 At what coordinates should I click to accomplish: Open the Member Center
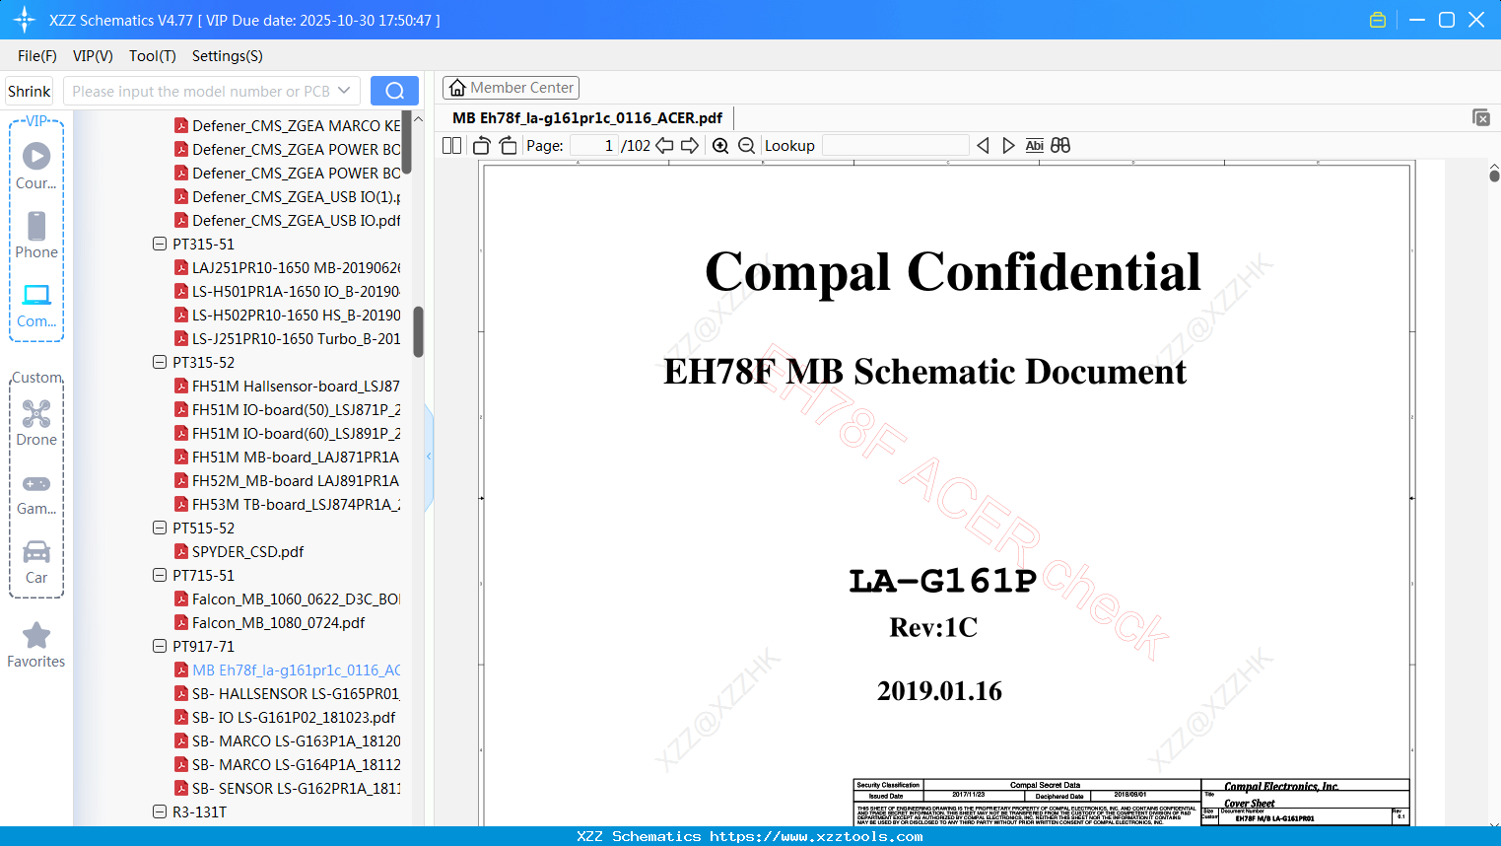511,88
